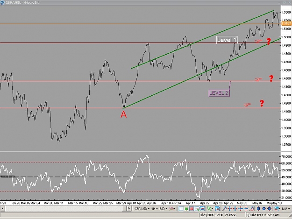Click the grid with cursor icon

[197, 209]
